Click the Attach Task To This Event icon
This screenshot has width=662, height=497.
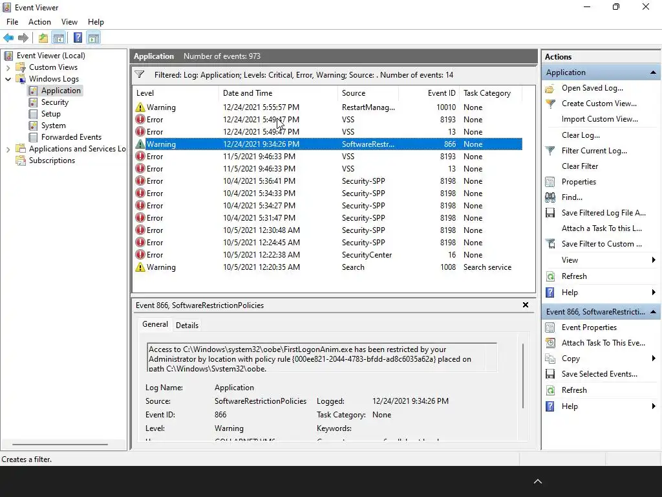(x=550, y=343)
